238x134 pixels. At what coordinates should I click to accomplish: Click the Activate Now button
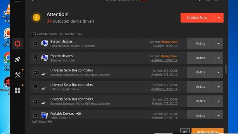(208, 131)
